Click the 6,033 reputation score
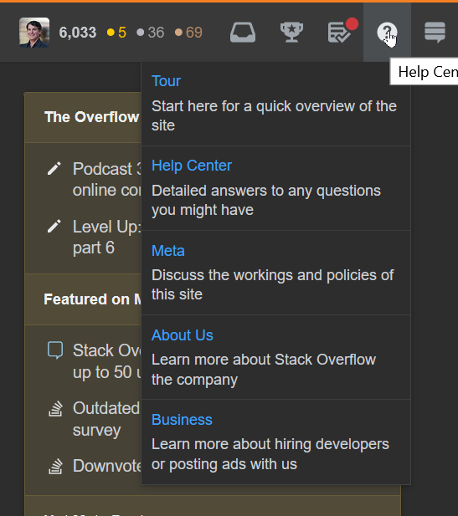 pyautogui.click(x=78, y=33)
